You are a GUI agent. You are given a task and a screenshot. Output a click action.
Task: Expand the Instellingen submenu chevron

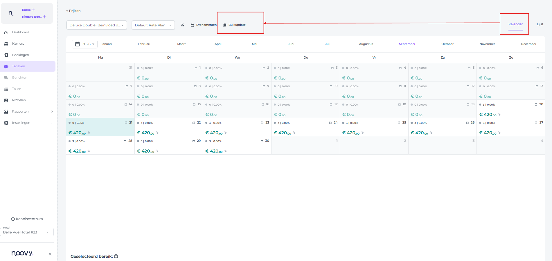52,123
